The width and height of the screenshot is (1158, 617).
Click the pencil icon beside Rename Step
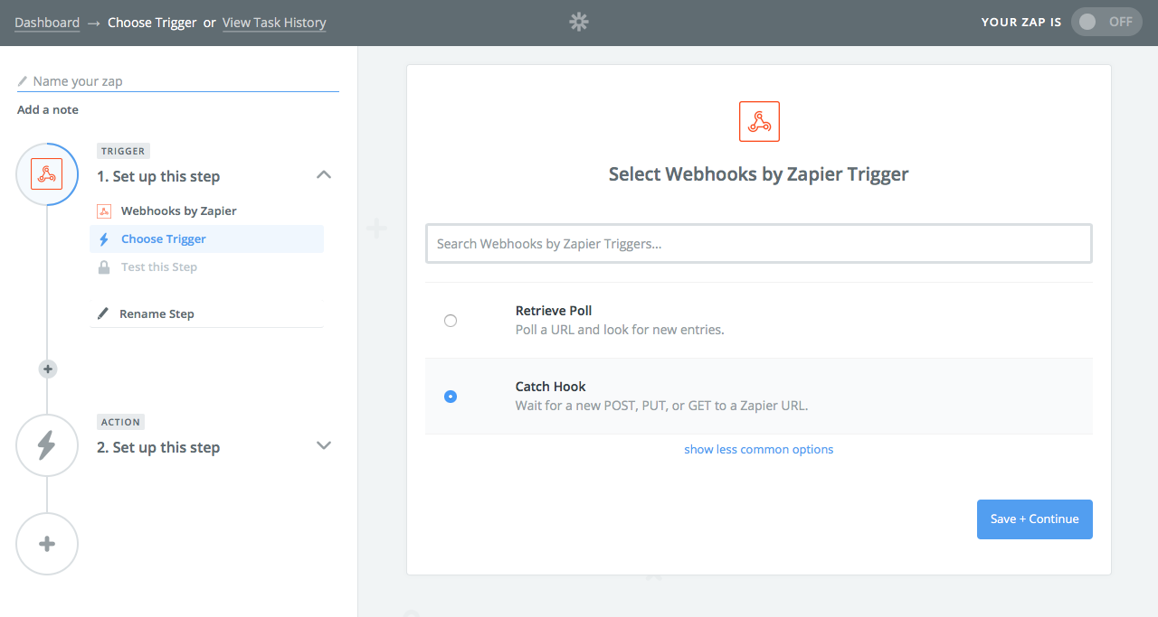(x=103, y=313)
